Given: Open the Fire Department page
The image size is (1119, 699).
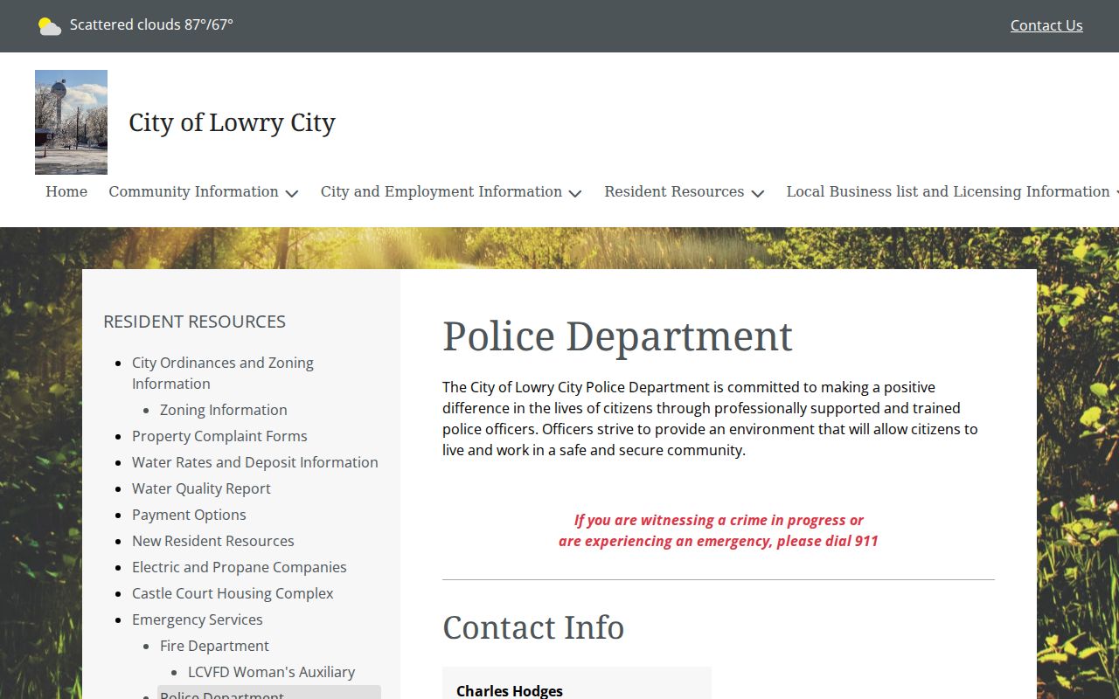Looking at the screenshot, I should tap(214, 646).
